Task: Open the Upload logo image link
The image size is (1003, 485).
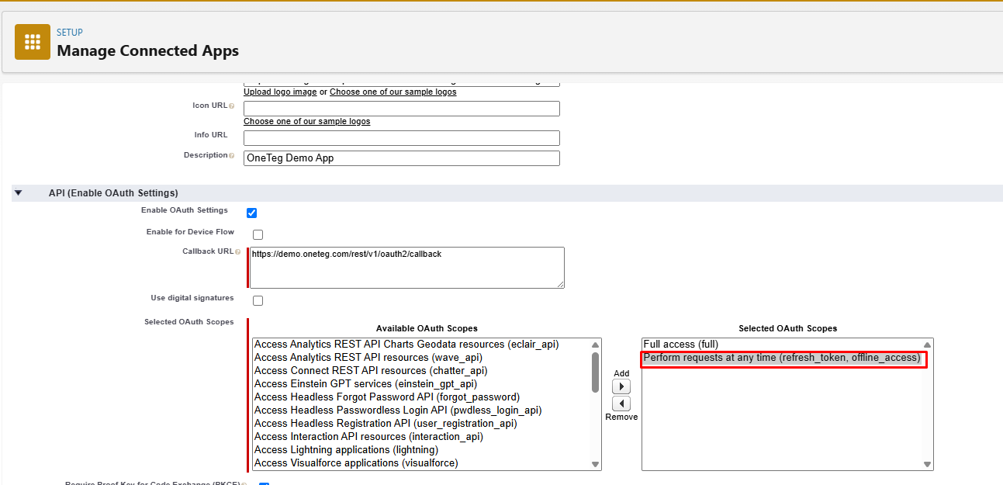Action: coord(280,92)
